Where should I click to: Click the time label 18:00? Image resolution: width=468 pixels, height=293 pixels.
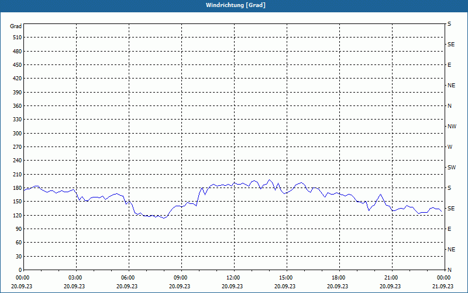[x=338, y=278]
